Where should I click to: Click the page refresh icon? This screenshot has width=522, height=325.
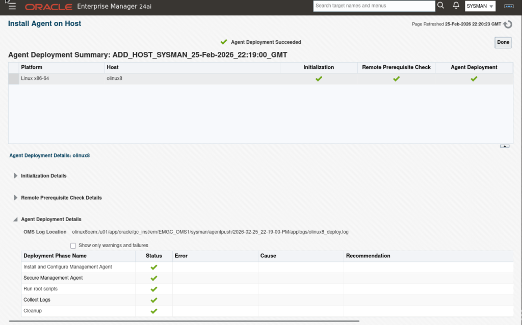click(508, 24)
